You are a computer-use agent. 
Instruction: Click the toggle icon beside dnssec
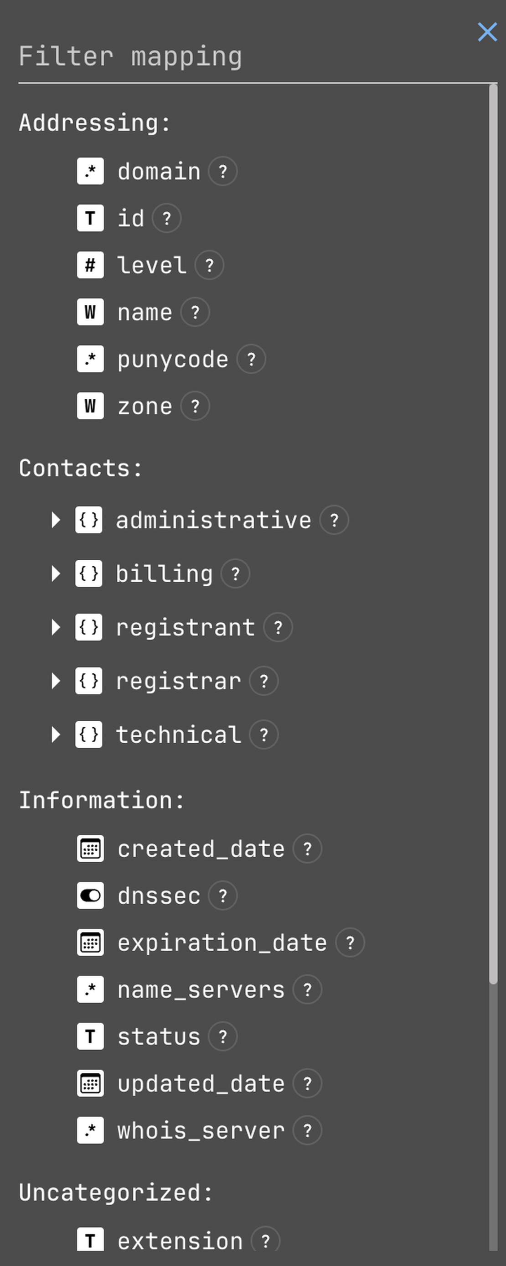click(x=90, y=896)
